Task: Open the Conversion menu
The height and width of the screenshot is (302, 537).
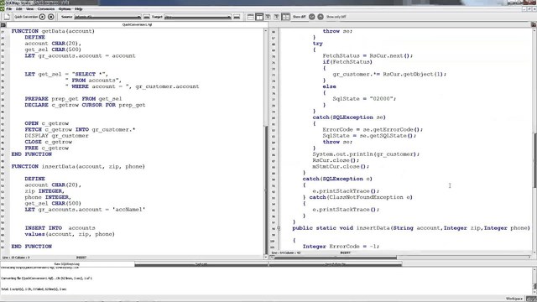Action: coord(46,9)
